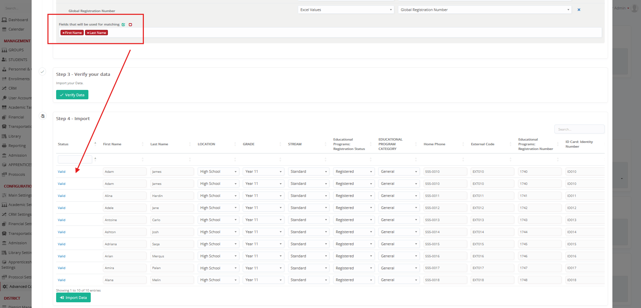Click the select-all matching fields checkbox icon
This screenshot has height=308, width=641.
pyautogui.click(x=123, y=24)
